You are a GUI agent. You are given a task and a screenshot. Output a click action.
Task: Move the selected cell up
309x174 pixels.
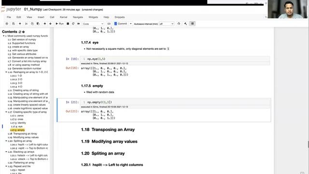(45, 24)
